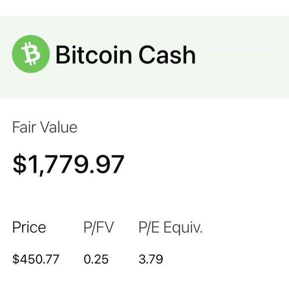This screenshot has height=281, width=289.
Task: Click the word Equiv. in the metrics row
Action: (183, 228)
